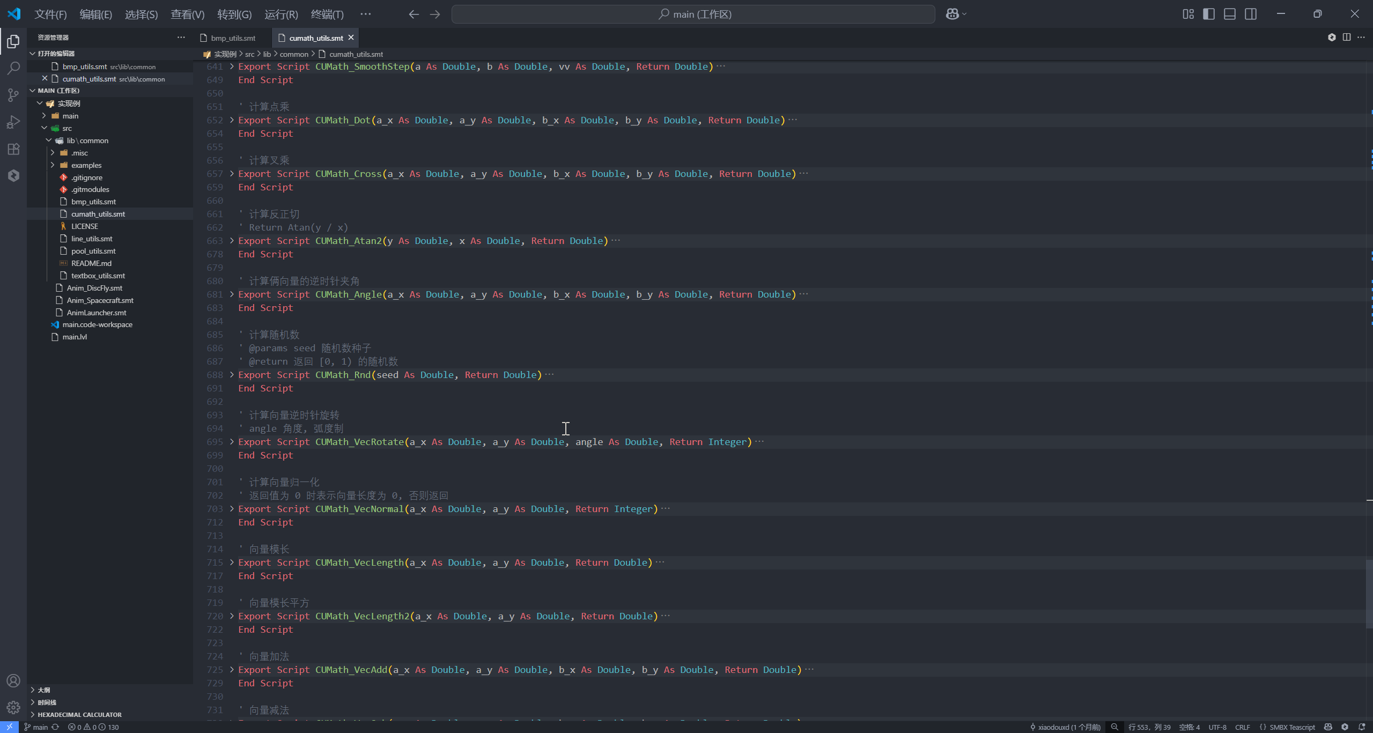Open the Manage gear icon

(x=13, y=708)
